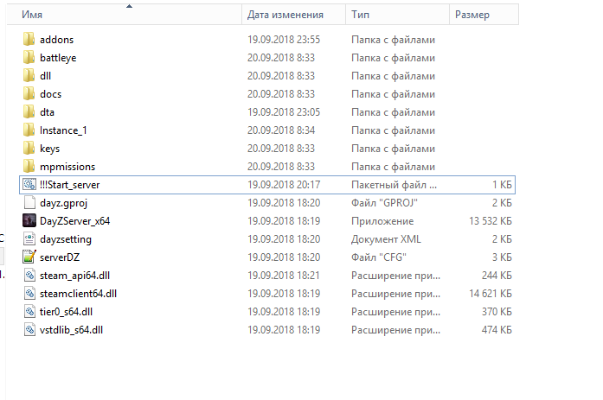Screen dimensions: 603x400
Task: Select the dta folder name
Action: pyautogui.click(x=47, y=112)
